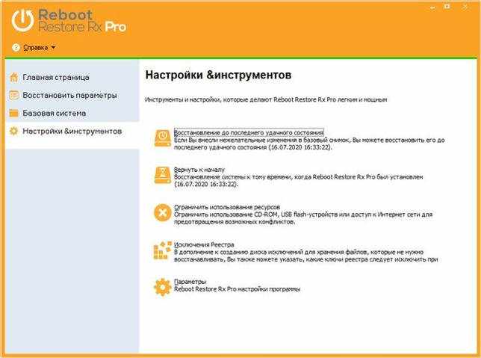Click the question mark help icon
Viewport: 481px width, 358px height.
(x=16, y=48)
